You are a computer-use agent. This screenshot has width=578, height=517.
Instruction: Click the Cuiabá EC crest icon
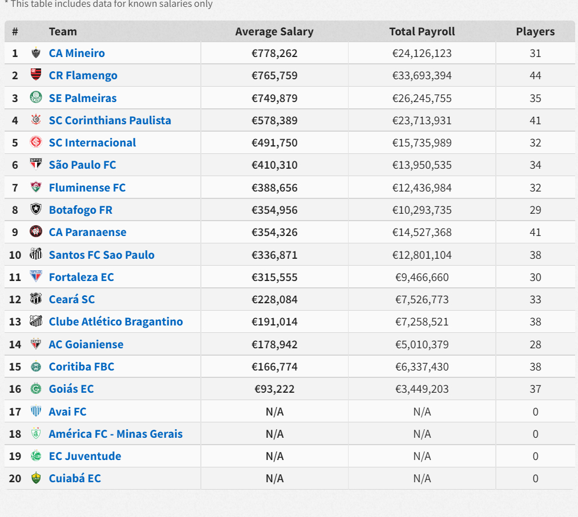36,478
